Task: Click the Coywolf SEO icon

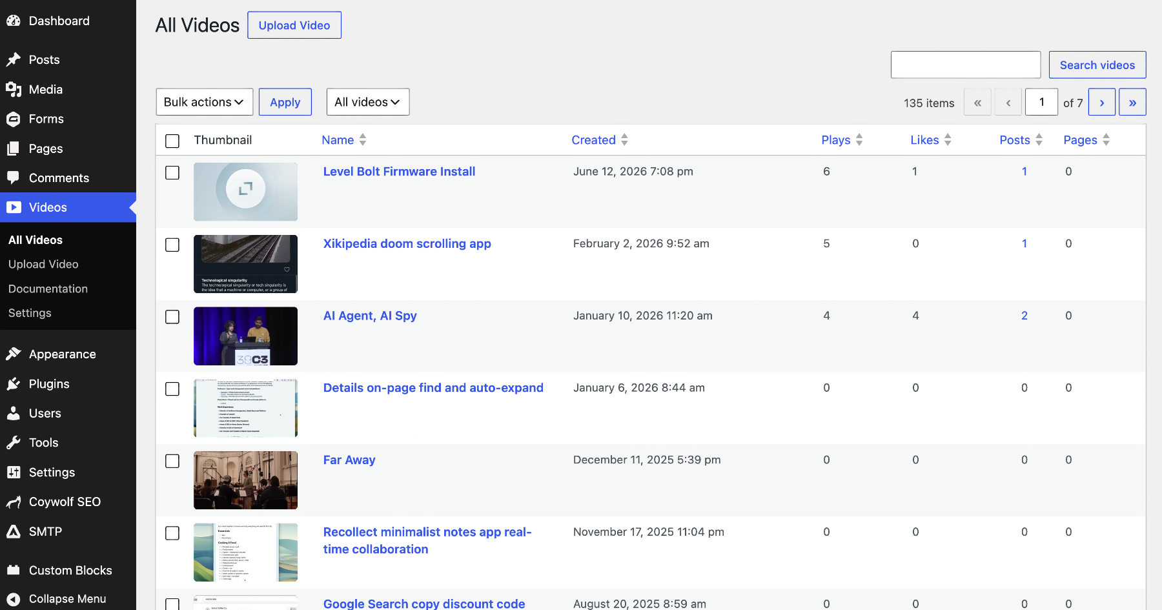Action: point(14,502)
